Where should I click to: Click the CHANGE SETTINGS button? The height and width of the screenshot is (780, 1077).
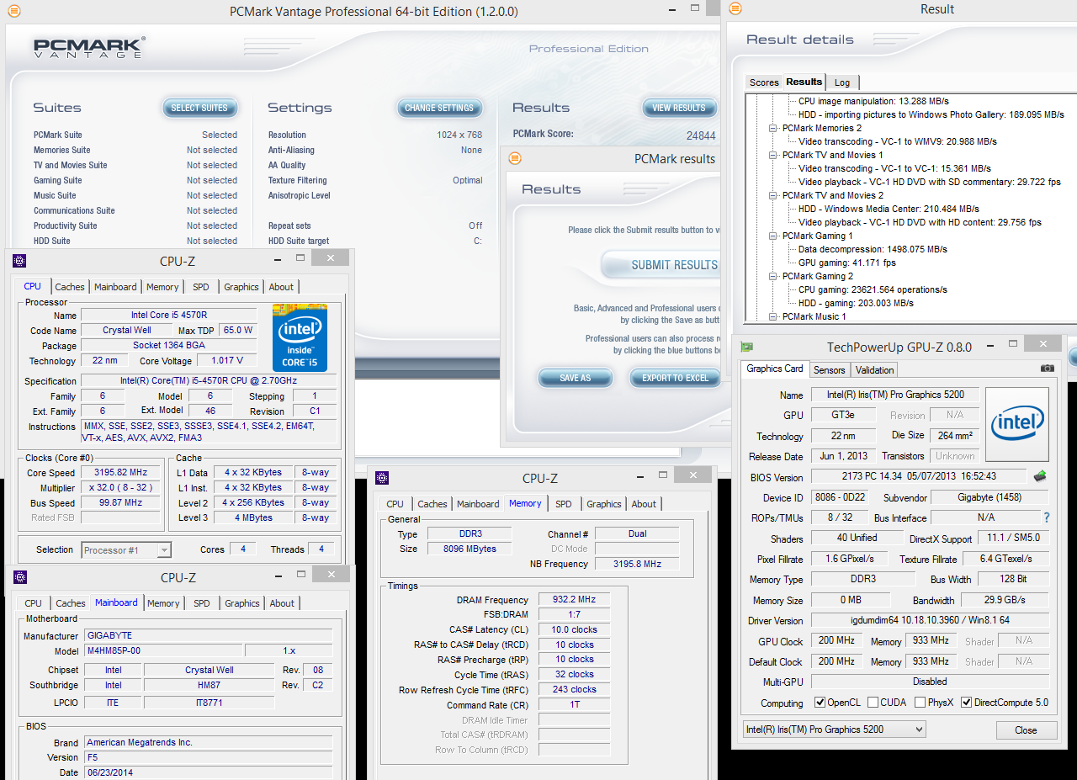pos(439,108)
